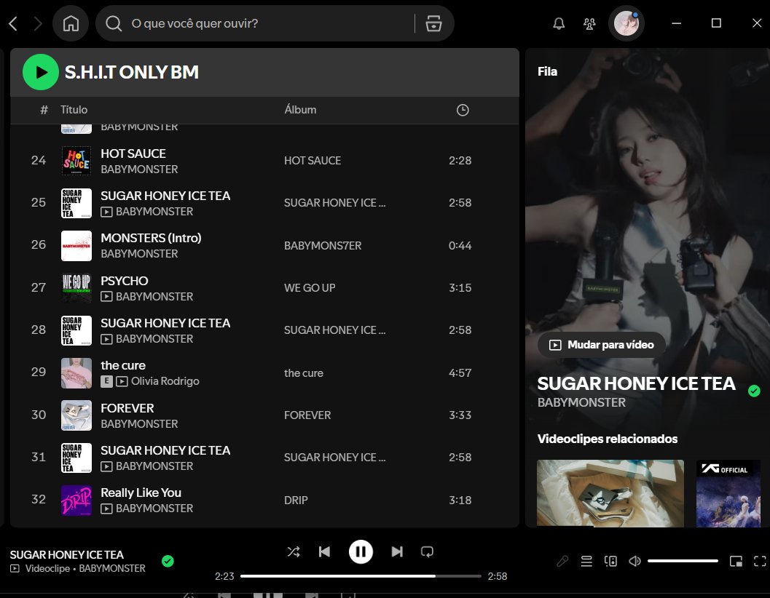Pause the current song
Screen dimensions: 770x598
361,552
